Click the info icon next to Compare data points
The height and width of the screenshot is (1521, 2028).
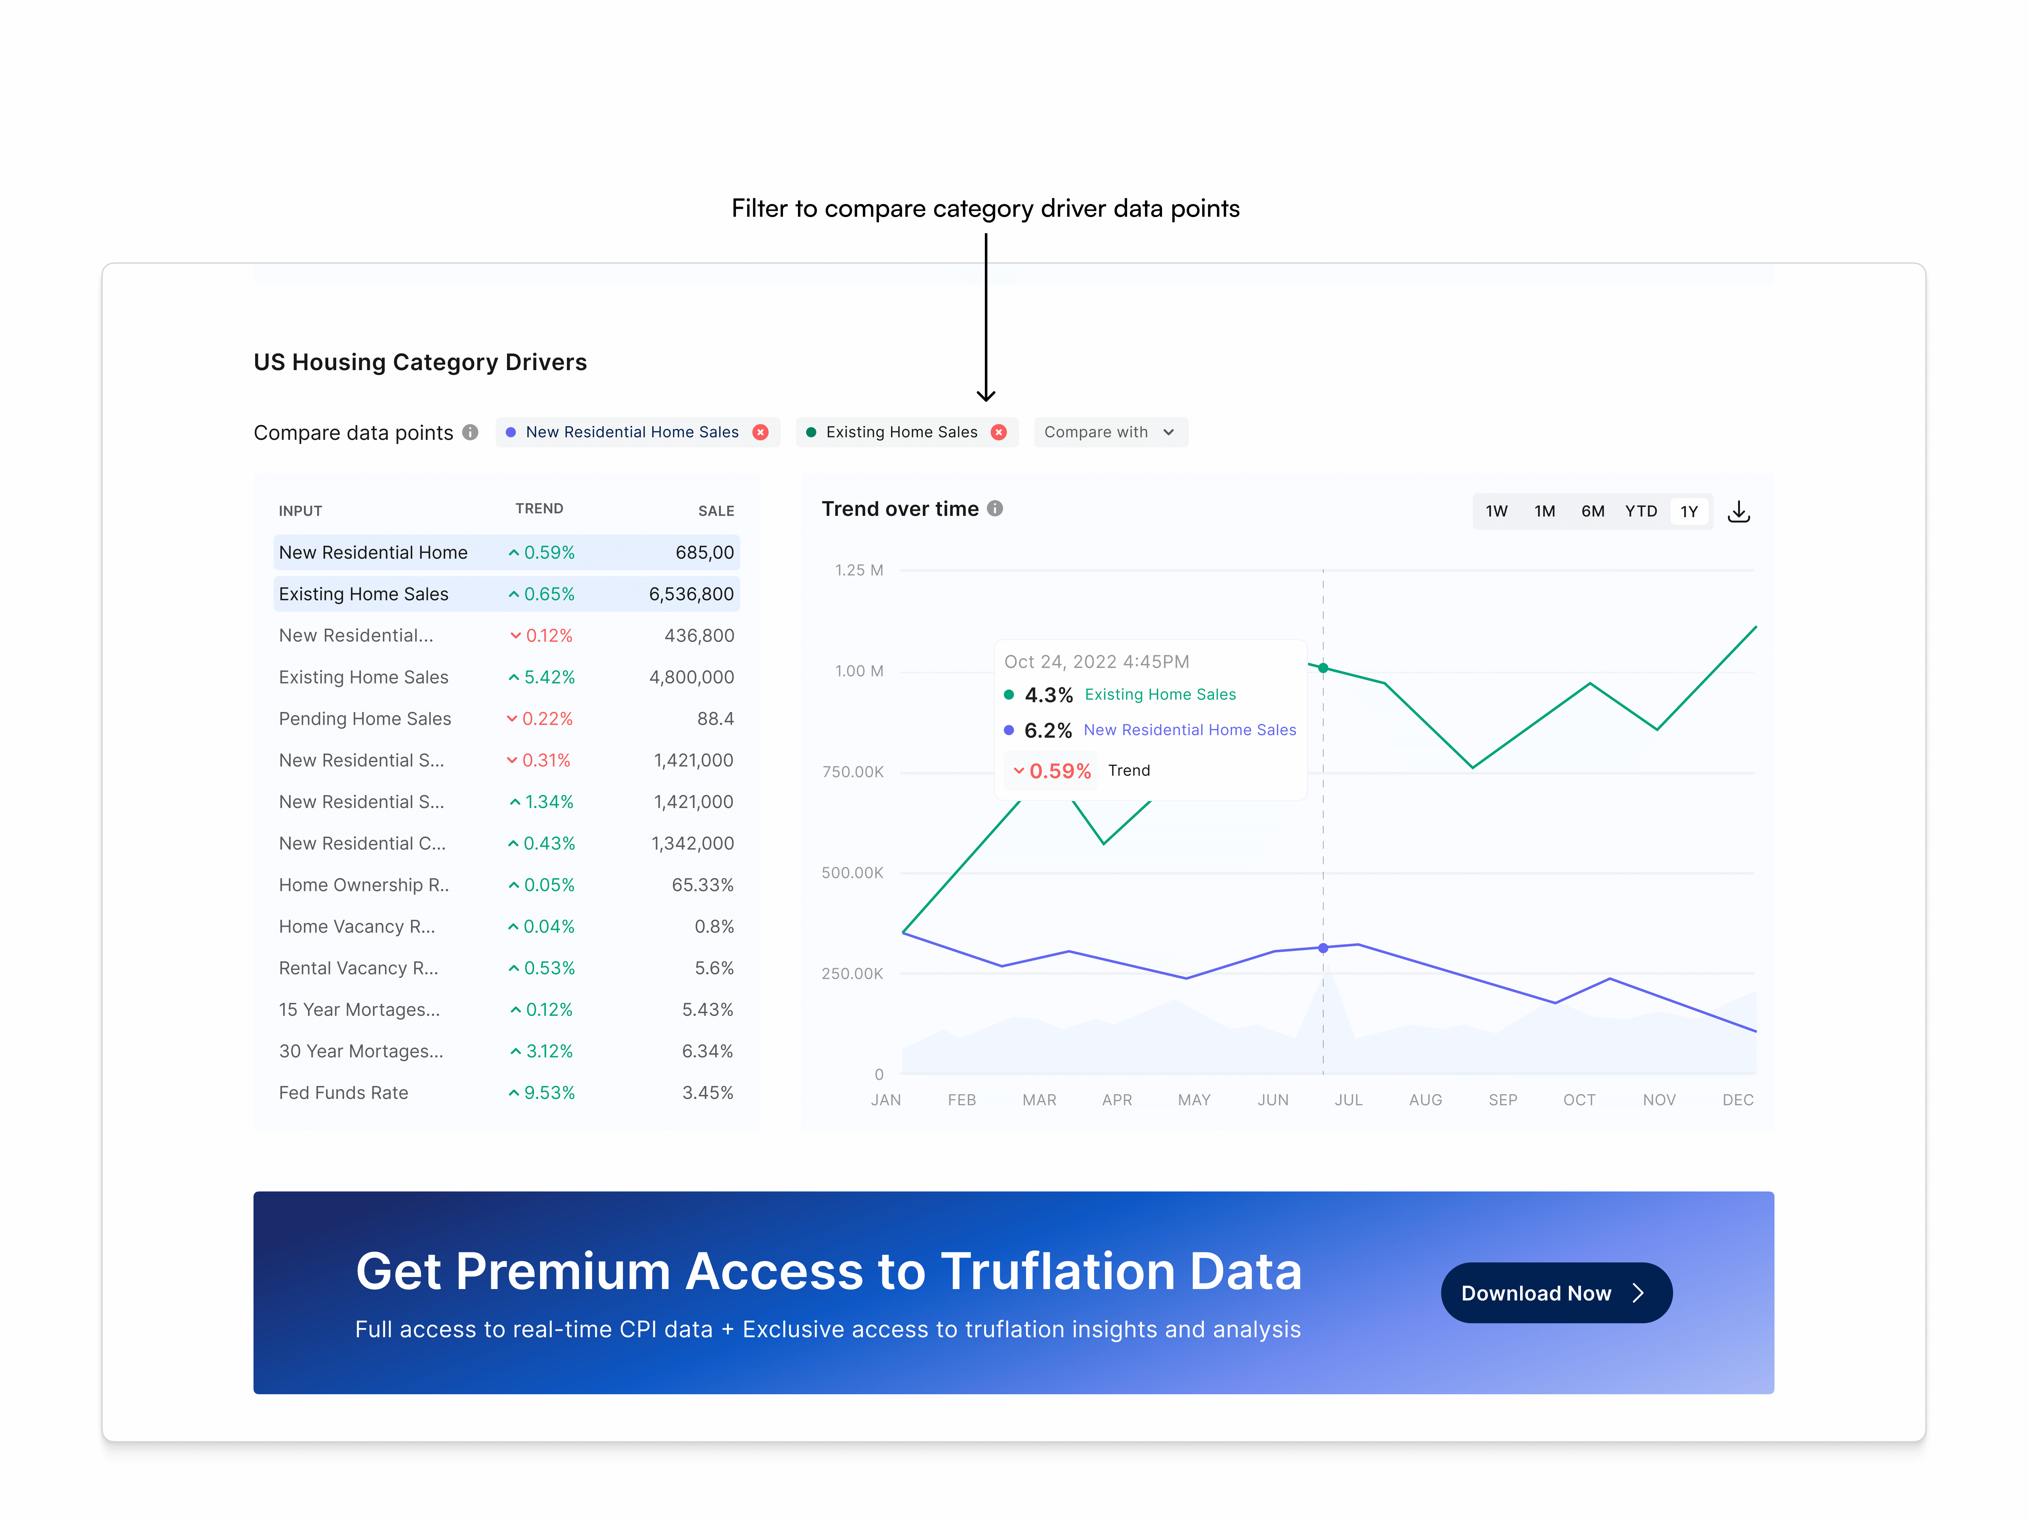pyautogui.click(x=470, y=432)
